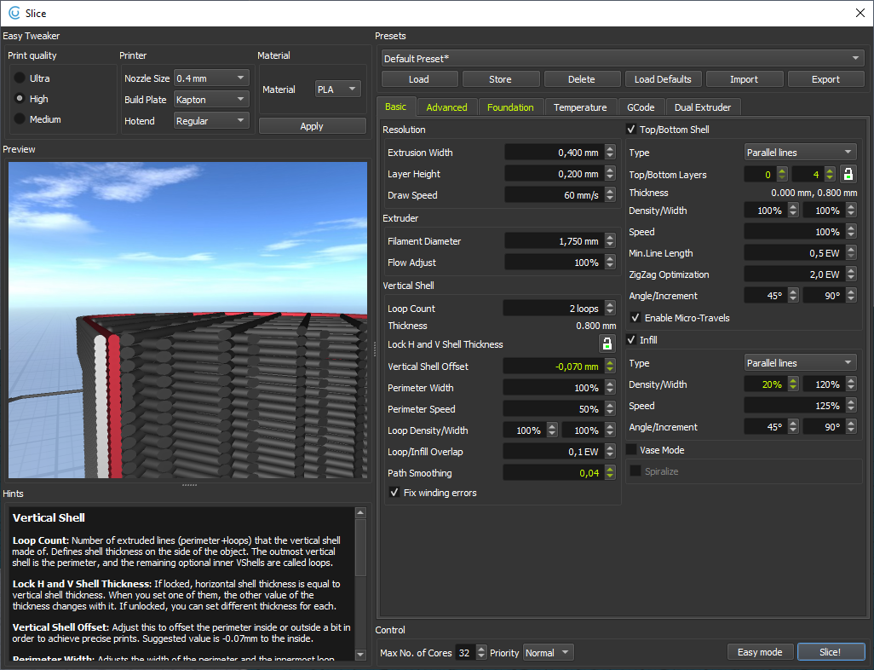
Task: Apply the Easy Tweaker settings
Action: [312, 126]
